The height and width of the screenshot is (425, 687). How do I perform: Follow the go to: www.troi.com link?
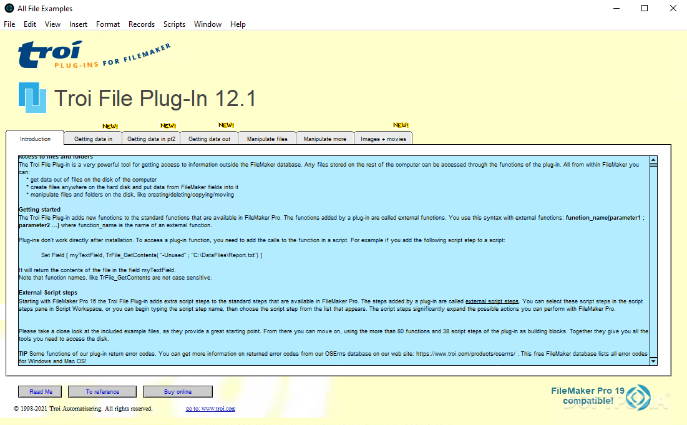210,408
